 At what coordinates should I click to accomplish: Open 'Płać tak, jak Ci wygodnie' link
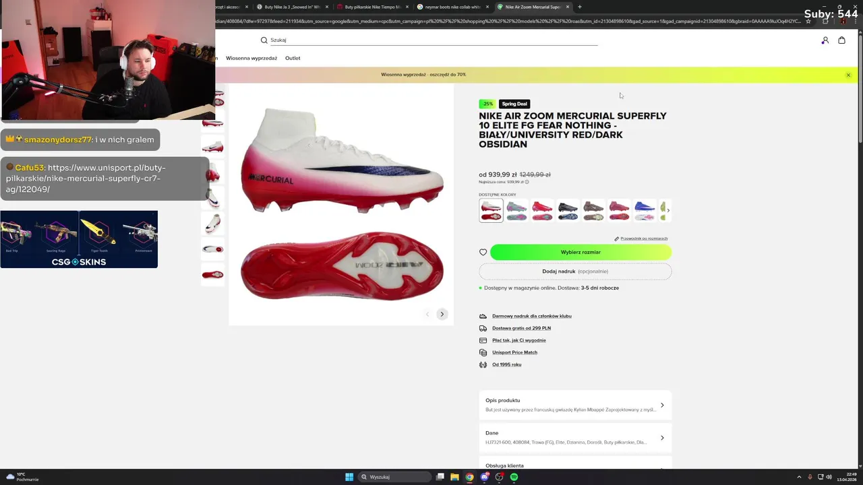pos(519,340)
